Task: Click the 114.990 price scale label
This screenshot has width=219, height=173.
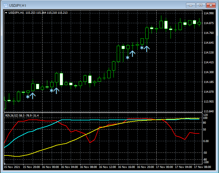Action: 209,13
